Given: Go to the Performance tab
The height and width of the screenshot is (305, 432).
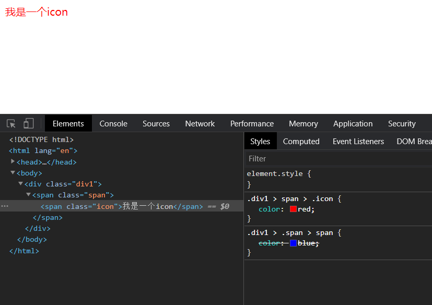Looking at the screenshot, I should [x=252, y=124].
